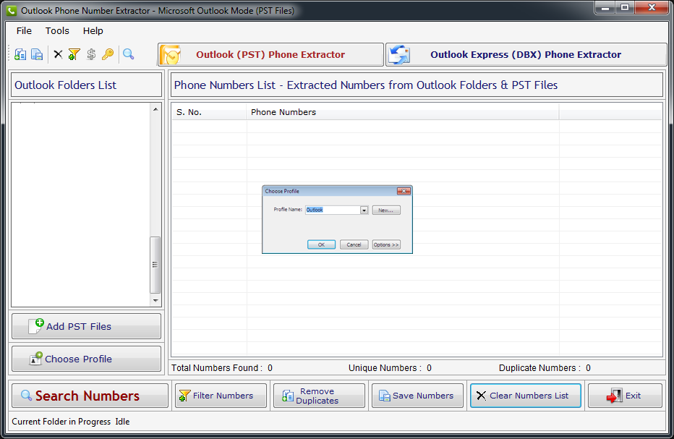This screenshot has width=674, height=439.
Task: Click the folders list scrollbar down arrow
Action: [x=155, y=301]
